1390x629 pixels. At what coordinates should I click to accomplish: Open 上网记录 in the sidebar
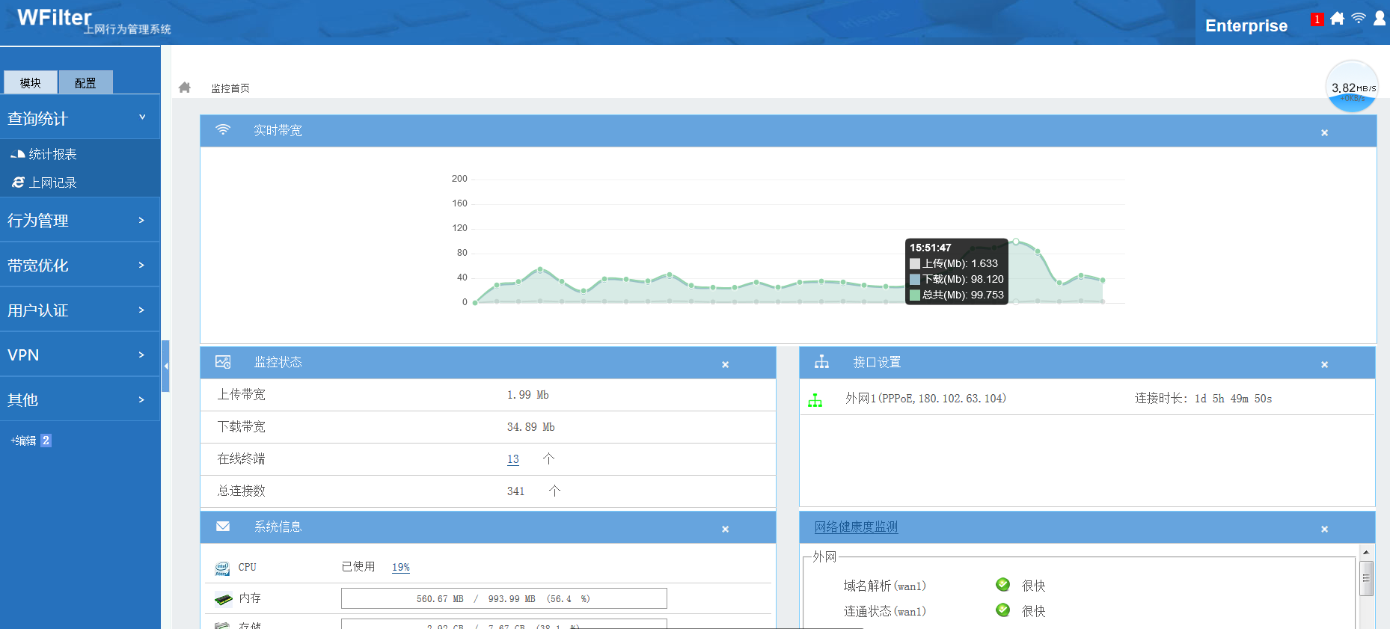point(52,183)
